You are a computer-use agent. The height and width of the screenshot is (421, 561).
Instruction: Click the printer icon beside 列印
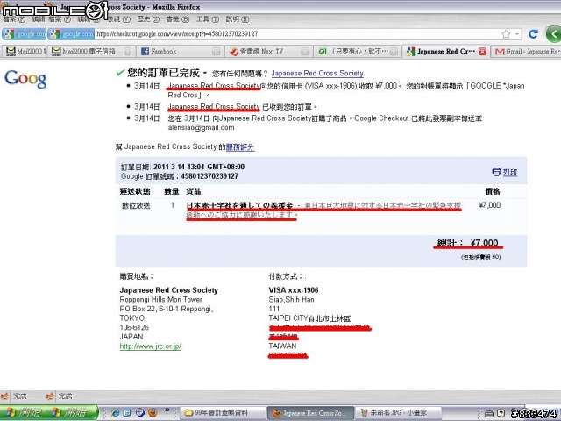tap(496, 172)
